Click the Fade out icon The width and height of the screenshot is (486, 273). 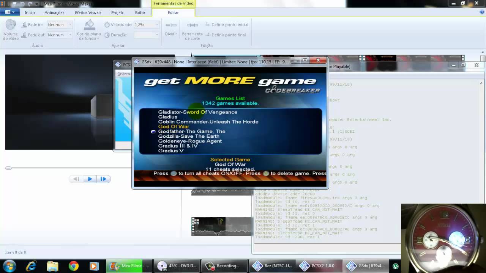[x=24, y=35]
